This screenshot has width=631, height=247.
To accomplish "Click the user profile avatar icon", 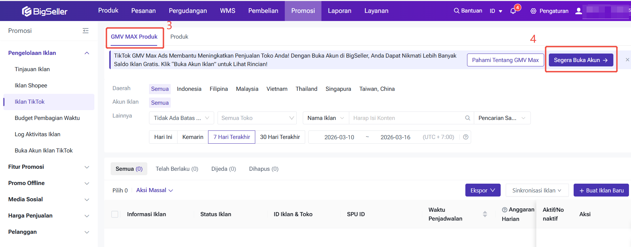I will [x=579, y=11].
